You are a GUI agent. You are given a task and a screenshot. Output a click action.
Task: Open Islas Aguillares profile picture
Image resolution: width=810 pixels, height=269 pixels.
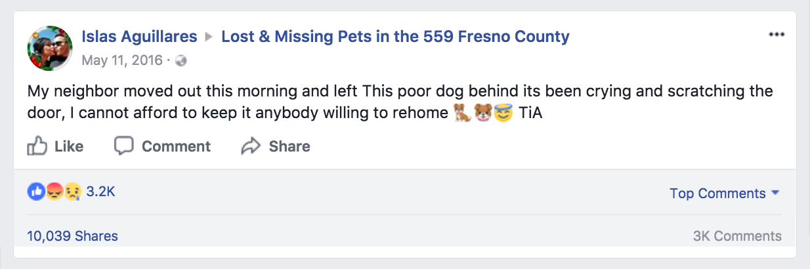click(49, 48)
